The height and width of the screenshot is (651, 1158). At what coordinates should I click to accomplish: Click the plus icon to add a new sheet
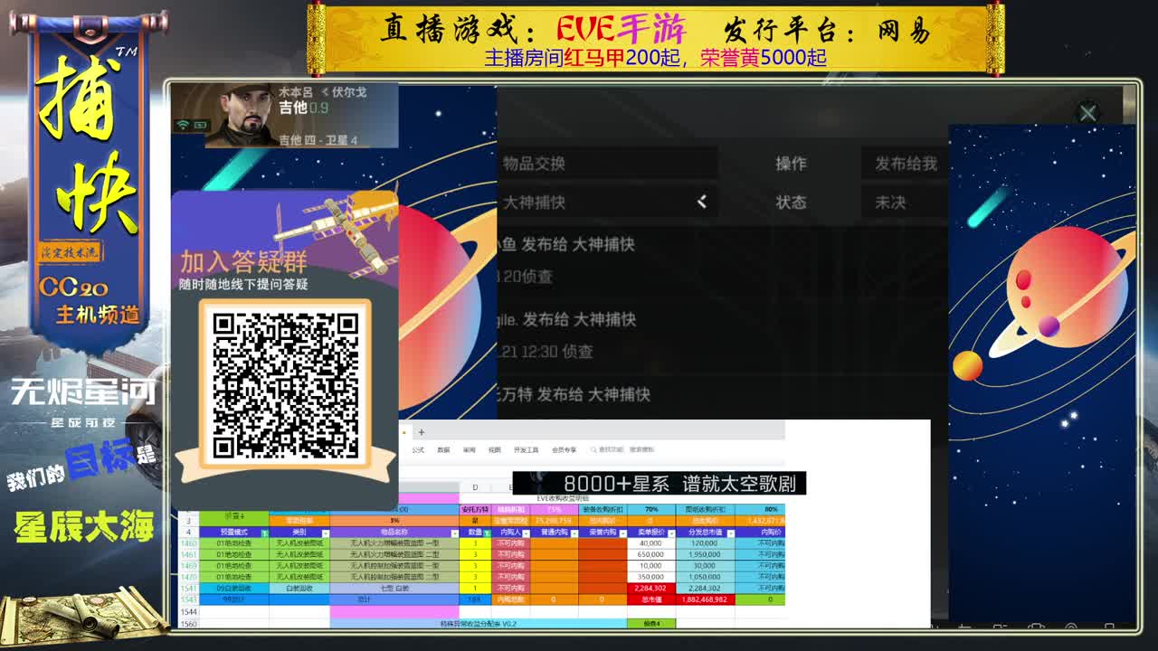tap(421, 430)
